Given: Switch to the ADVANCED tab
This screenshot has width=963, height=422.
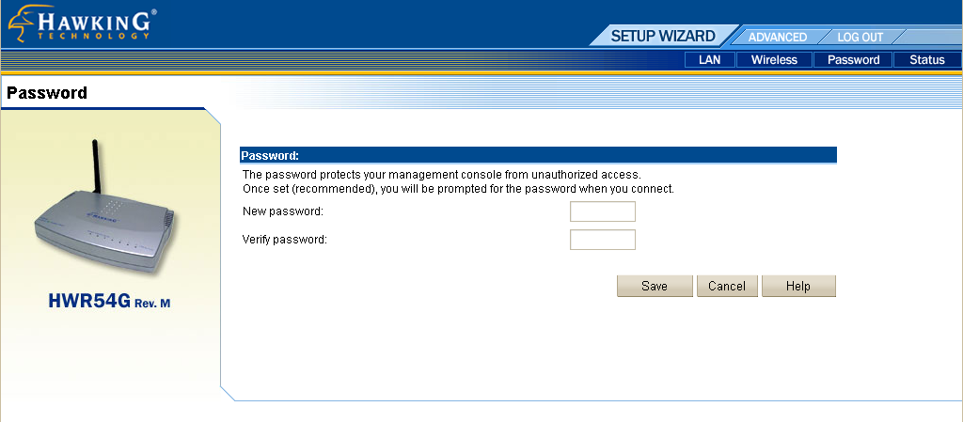Looking at the screenshot, I should 777,38.
